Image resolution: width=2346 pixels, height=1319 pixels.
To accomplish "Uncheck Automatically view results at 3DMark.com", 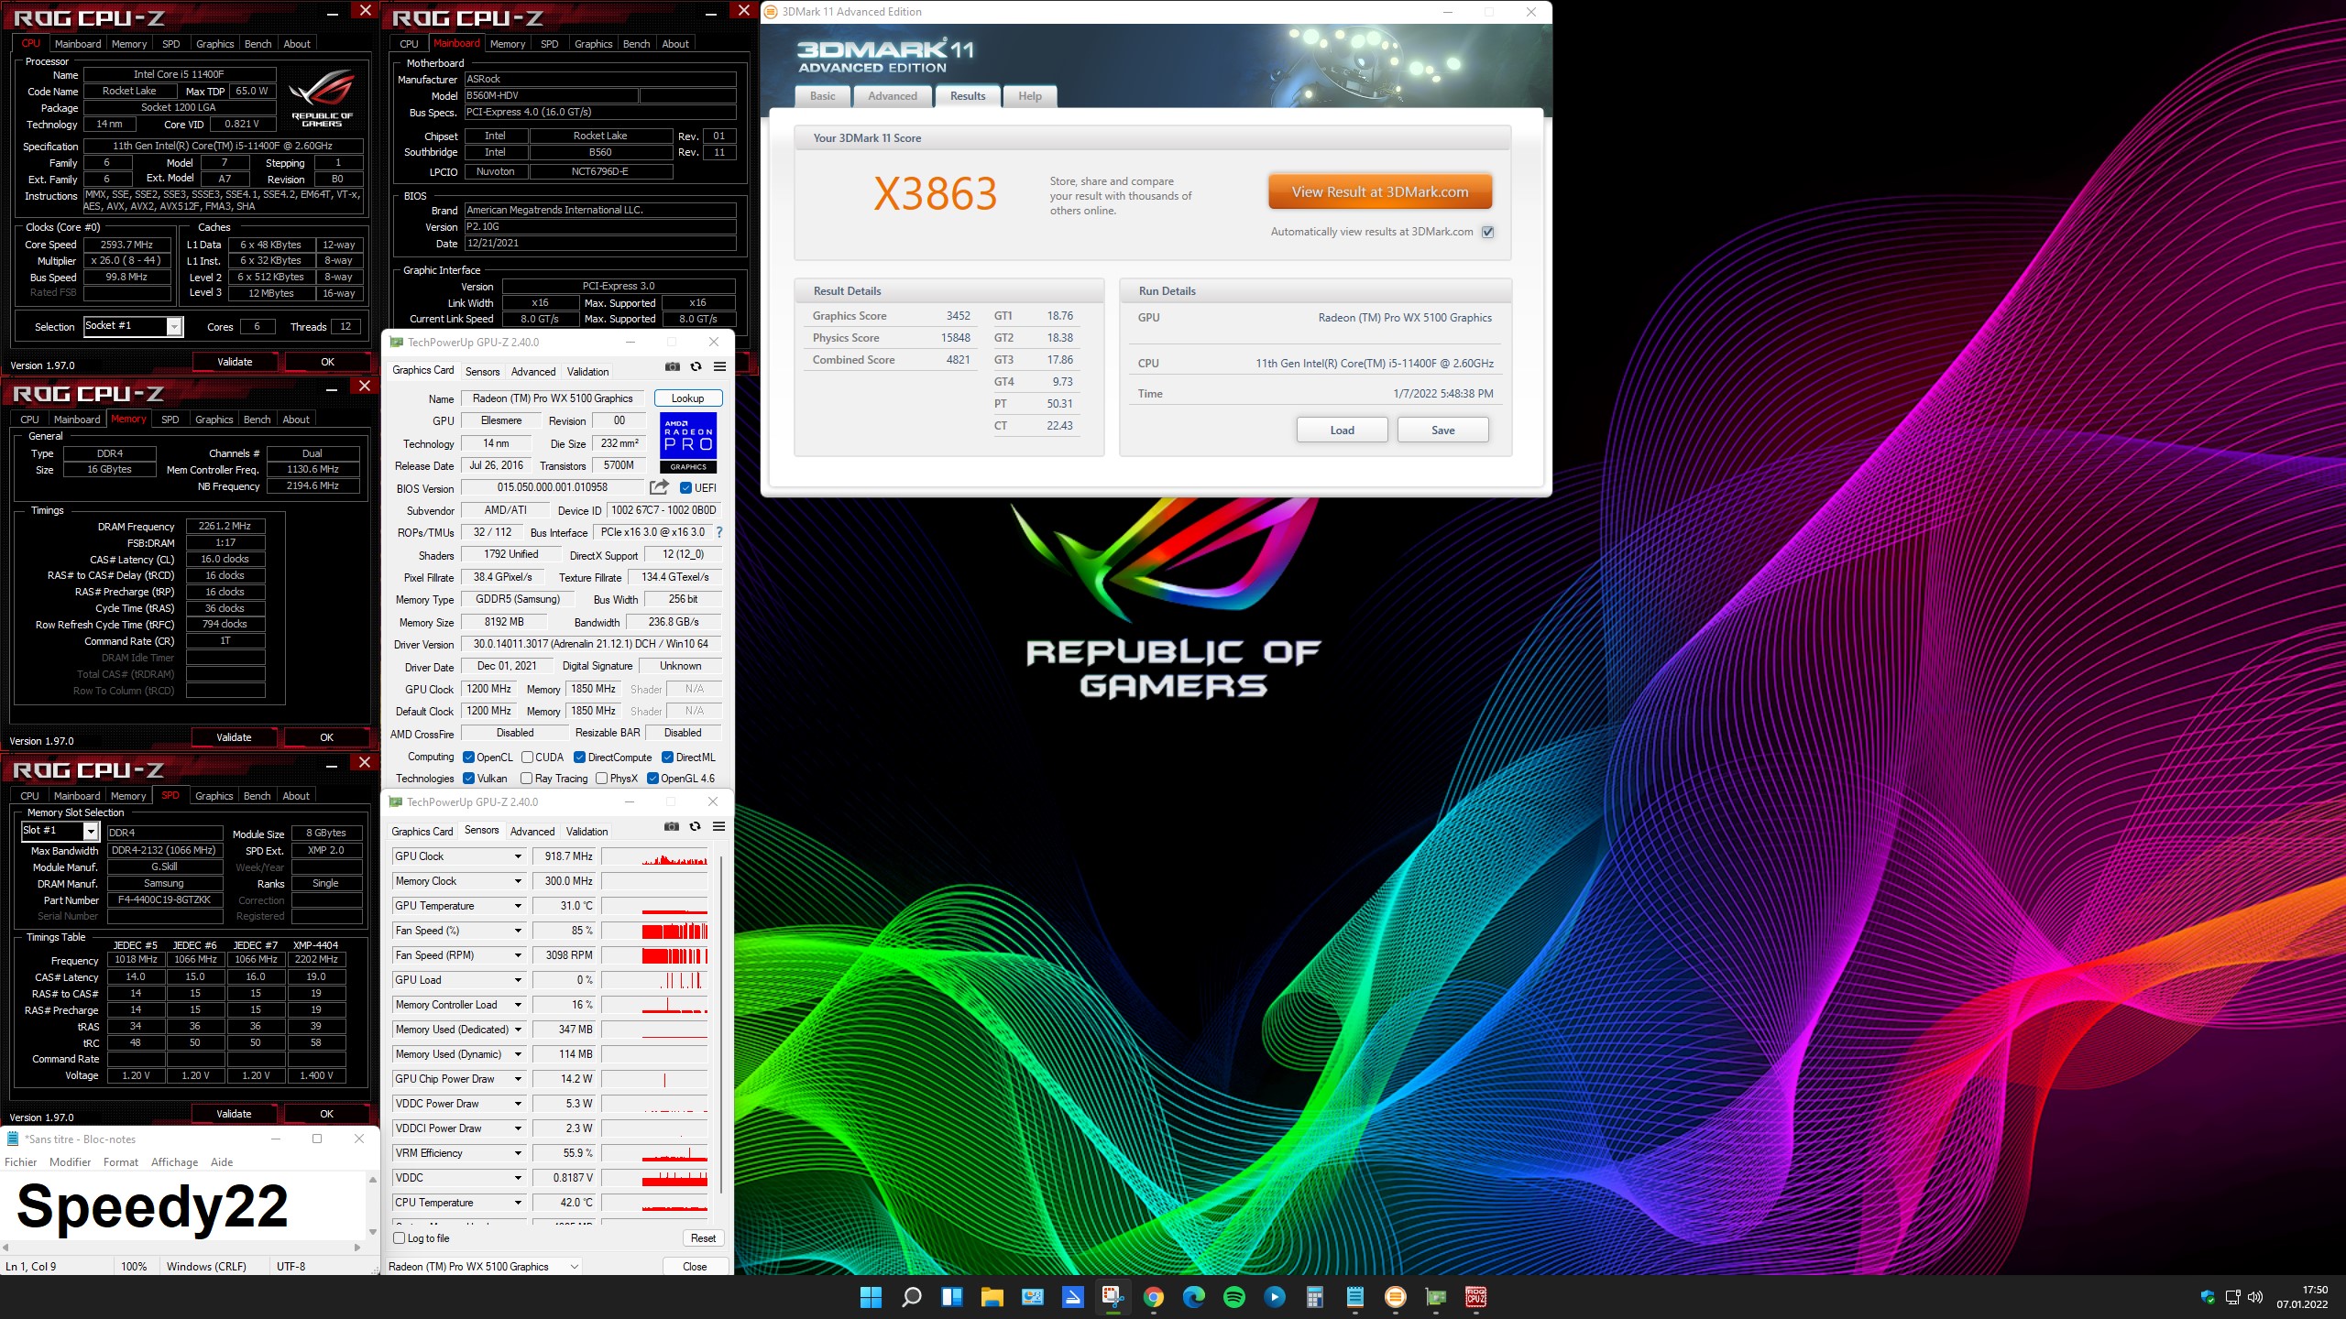I will (x=1488, y=232).
